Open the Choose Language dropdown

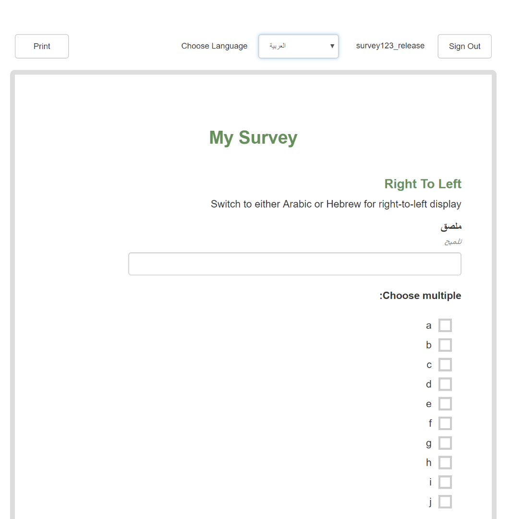pyautogui.click(x=298, y=46)
